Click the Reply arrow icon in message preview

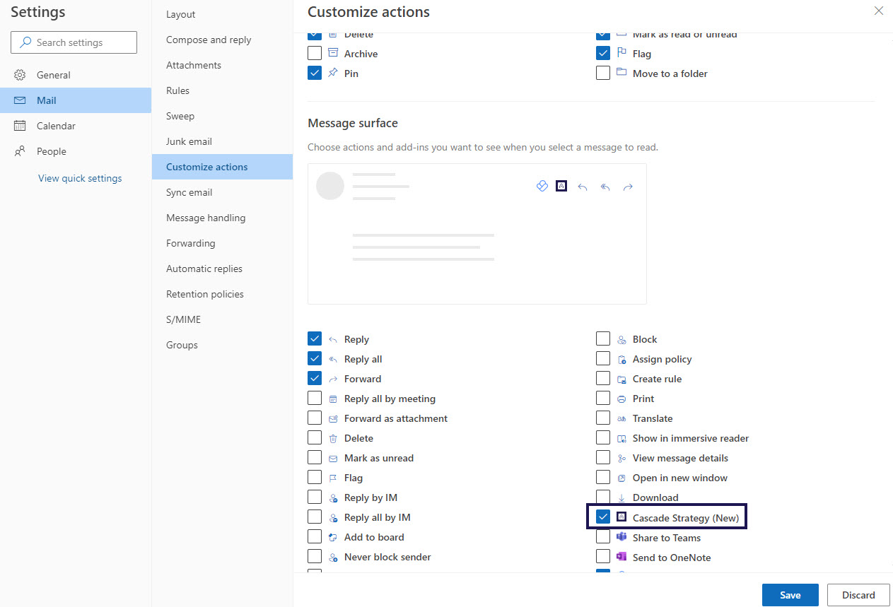[x=583, y=186]
